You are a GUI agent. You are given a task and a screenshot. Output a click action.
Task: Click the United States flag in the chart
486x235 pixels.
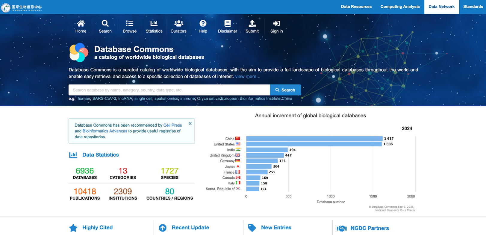coord(238,144)
